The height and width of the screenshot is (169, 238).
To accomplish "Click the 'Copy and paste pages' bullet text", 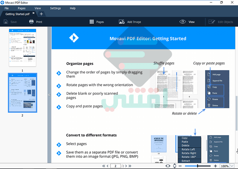I will point(84,106).
